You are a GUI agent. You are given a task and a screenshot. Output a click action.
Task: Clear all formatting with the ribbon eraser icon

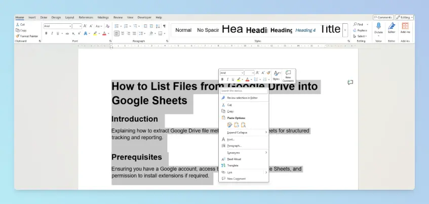107,26
